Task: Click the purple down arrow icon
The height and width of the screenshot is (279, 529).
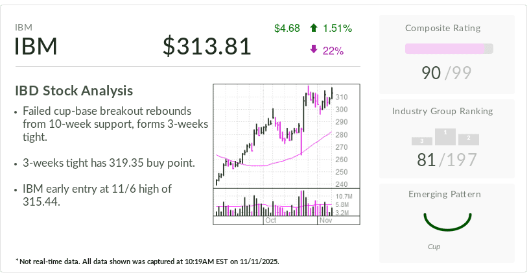Action: pos(314,50)
